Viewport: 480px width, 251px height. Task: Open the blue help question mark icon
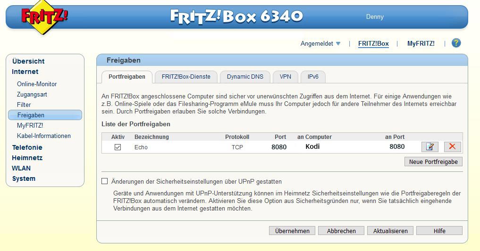pos(456,43)
